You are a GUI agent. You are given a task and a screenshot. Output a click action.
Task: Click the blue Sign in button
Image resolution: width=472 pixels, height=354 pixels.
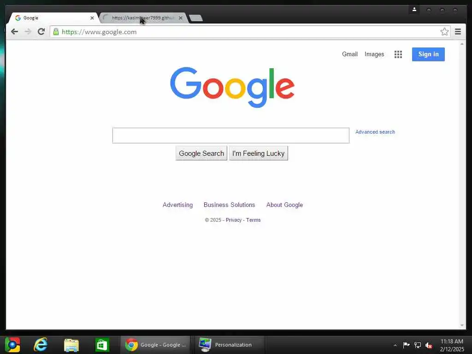tap(428, 54)
